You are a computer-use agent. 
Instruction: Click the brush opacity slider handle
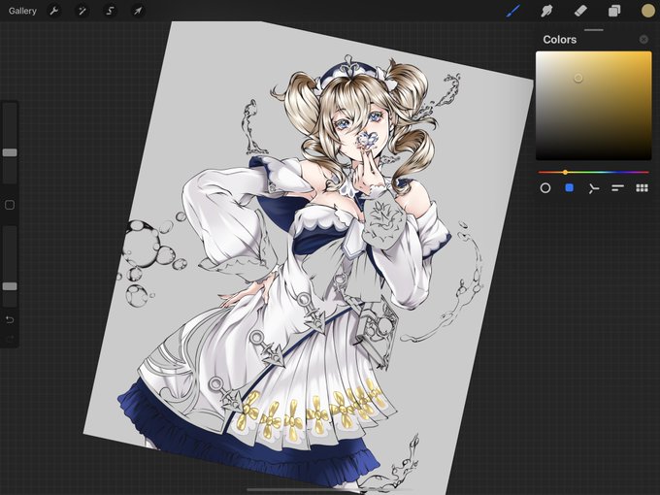[x=10, y=286]
